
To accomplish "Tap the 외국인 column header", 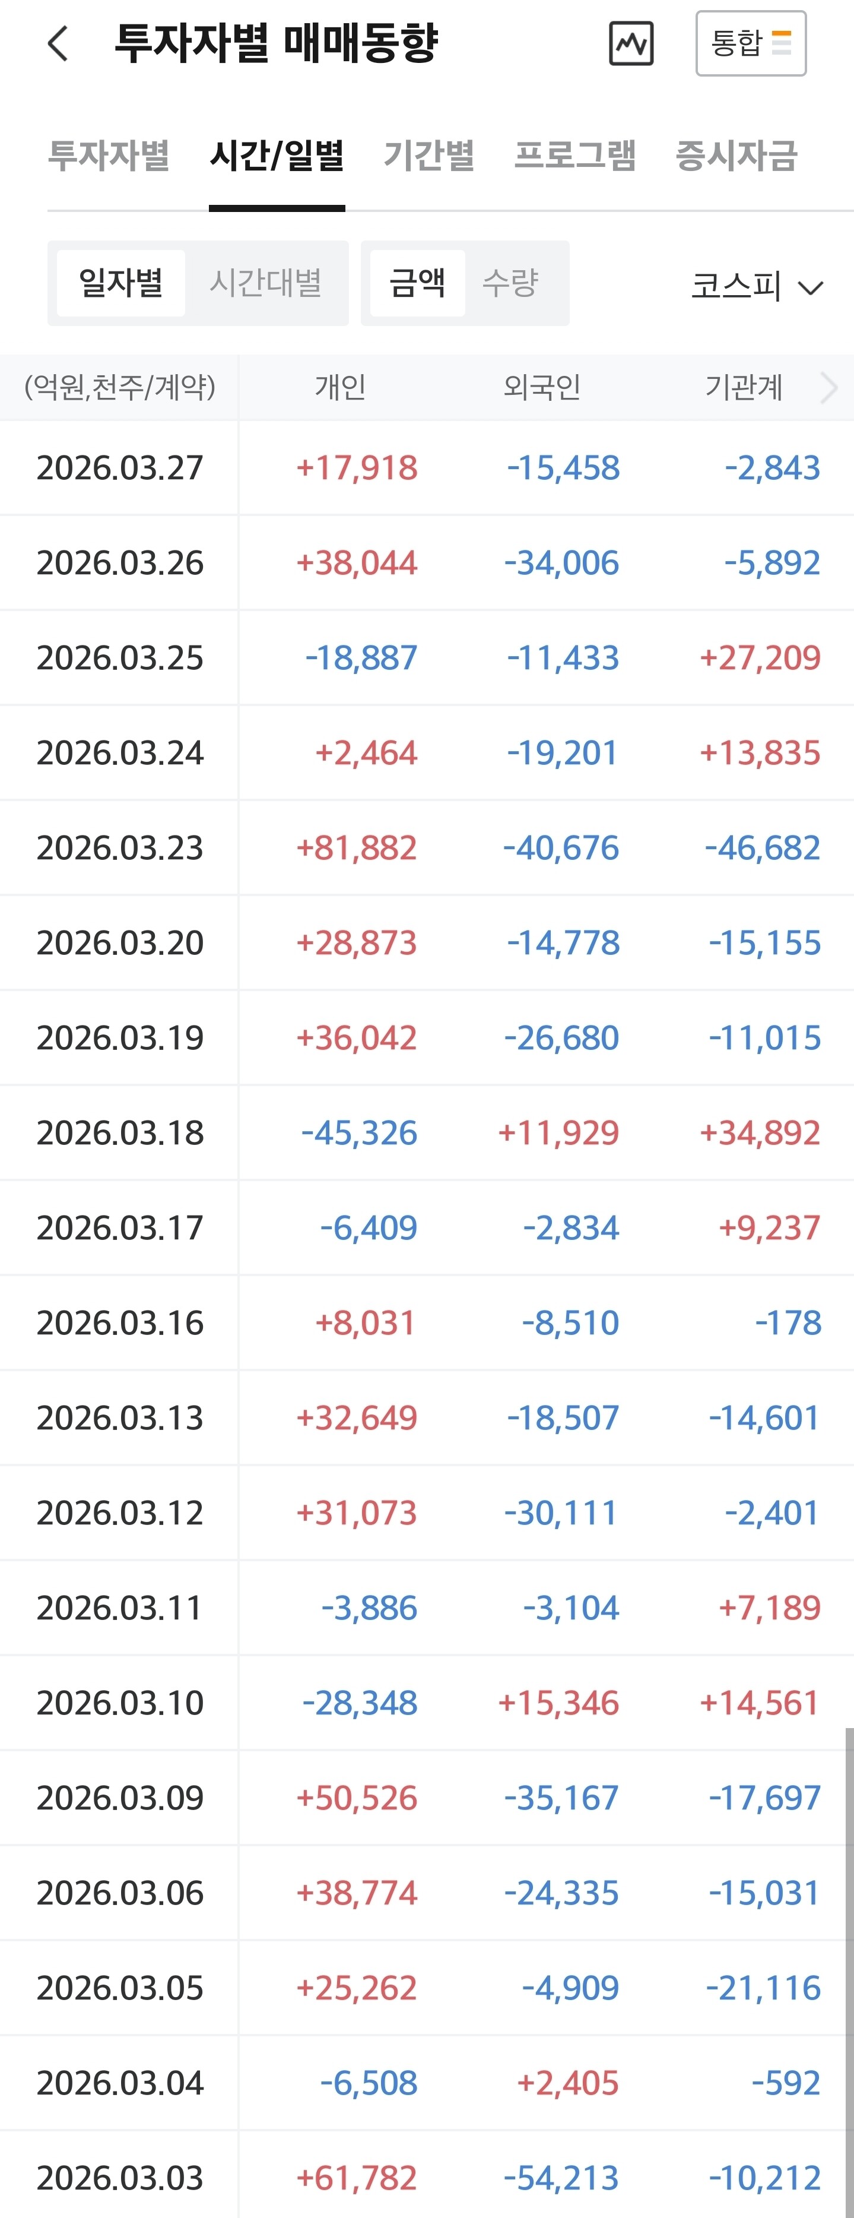I will pos(542,387).
